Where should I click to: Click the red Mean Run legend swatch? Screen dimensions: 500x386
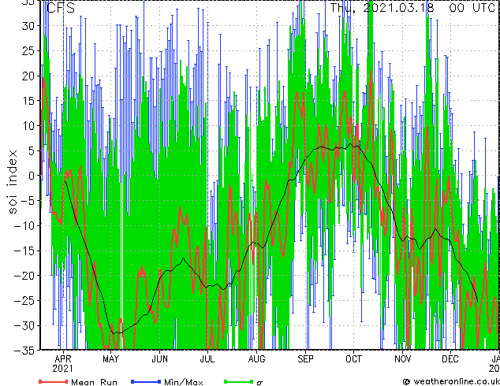(53, 381)
